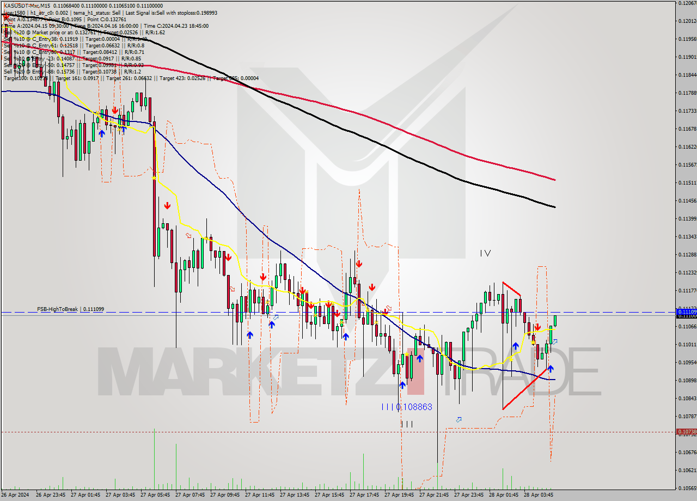Click the 0.10898 price axis label
Image resolution: width=697 pixels, height=501 pixels.
(687, 380)
